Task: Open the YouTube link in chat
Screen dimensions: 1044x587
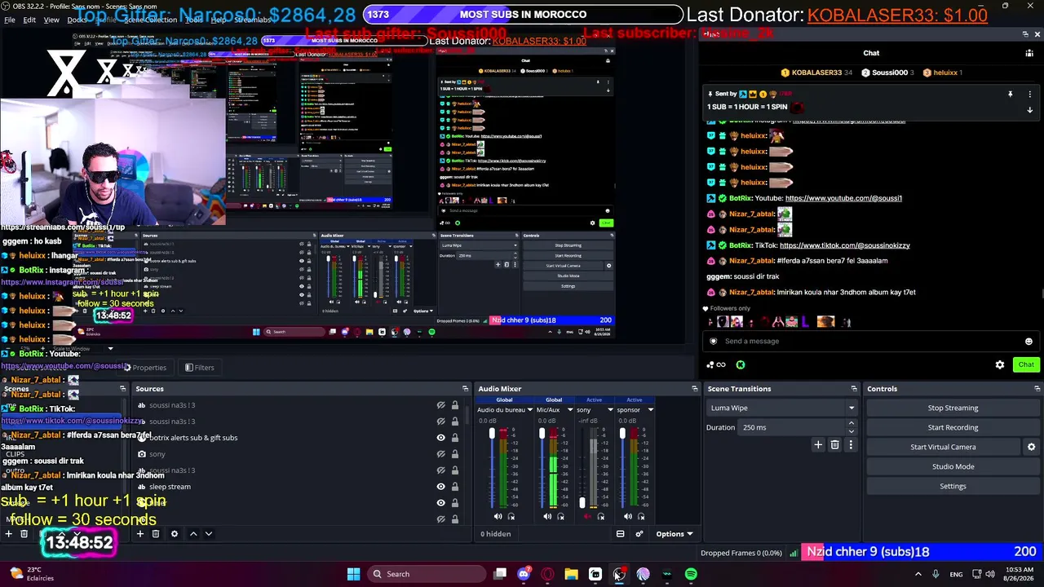Action: [843, 198]
